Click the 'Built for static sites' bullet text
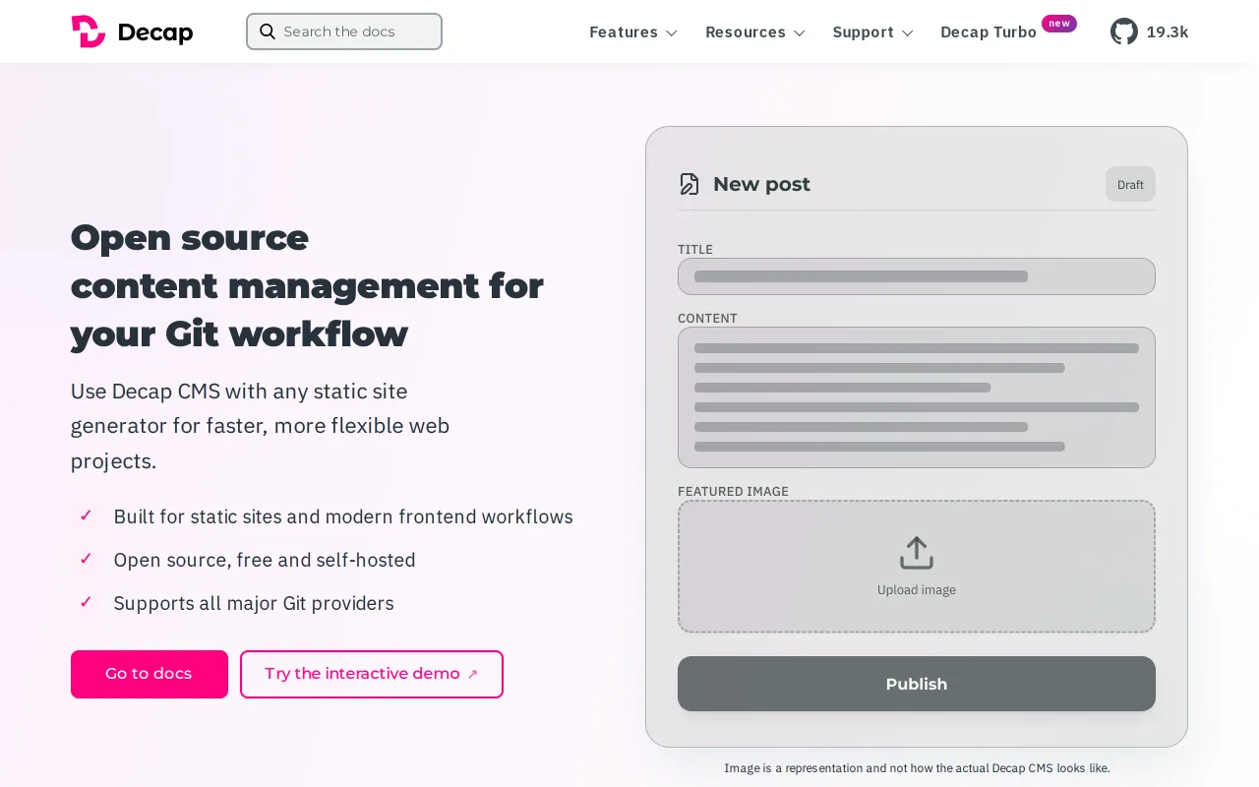 343,516
